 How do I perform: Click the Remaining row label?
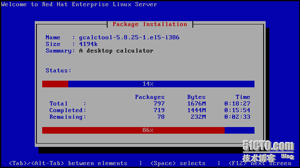coord(68,117)
